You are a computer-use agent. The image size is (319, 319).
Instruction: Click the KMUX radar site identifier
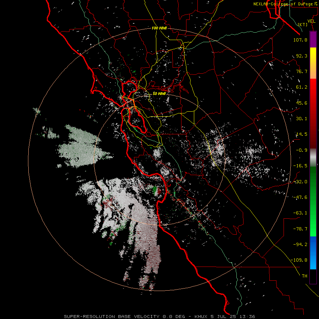[201, 317]
